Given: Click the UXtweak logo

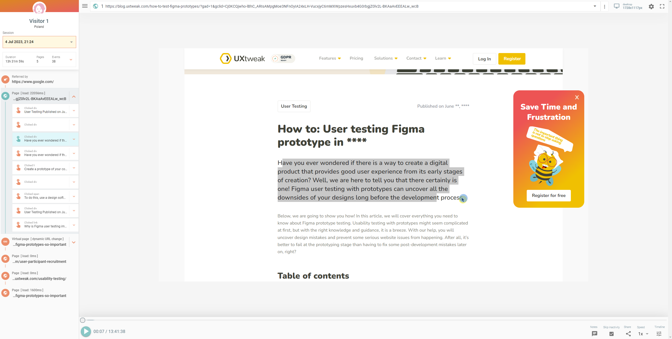Looking at the screenshot, I should (242, 59).
